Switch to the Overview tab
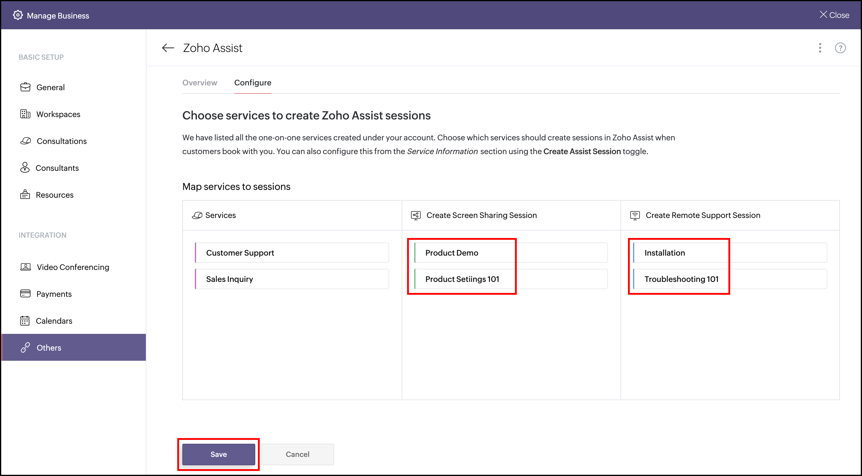Screen dimensions: 862x476 (x=199, y=82)
